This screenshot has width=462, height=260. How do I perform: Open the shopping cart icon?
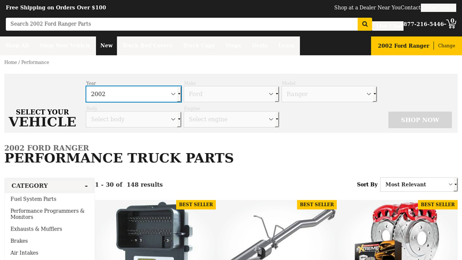(x=452, y=24)
